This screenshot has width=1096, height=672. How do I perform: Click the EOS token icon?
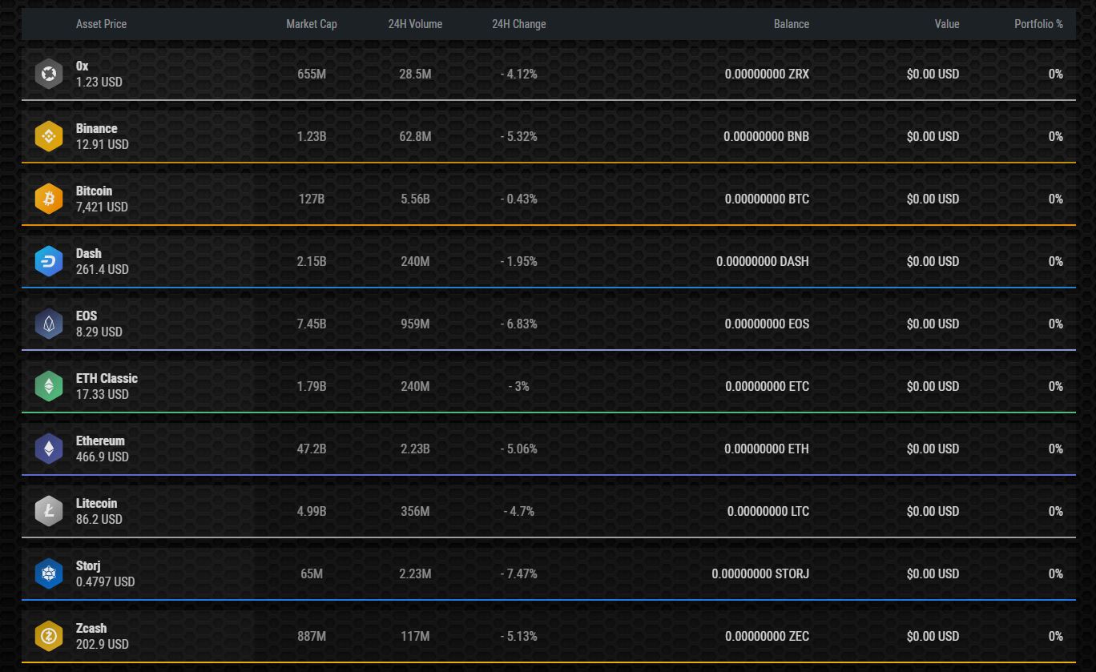[49, 324]
